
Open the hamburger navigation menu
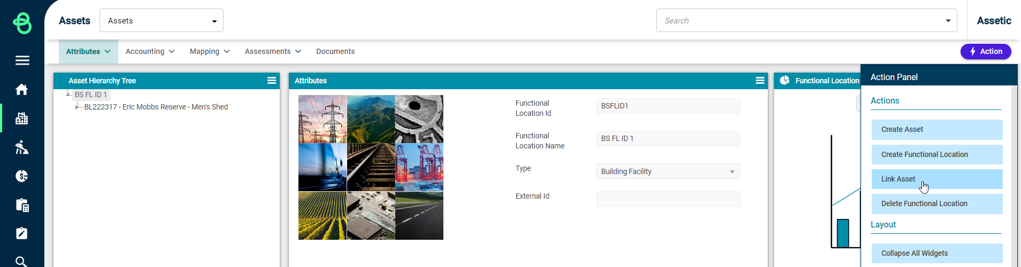pyautogui.click(x=22, y=60)
